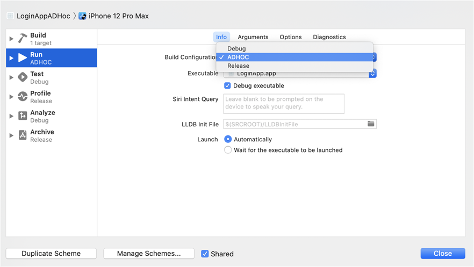Image resolution: width=474 pixels, height=267 pixels.
Task: Click the LoginAppADHoc scheme icon
Action: tap(10, 16)
